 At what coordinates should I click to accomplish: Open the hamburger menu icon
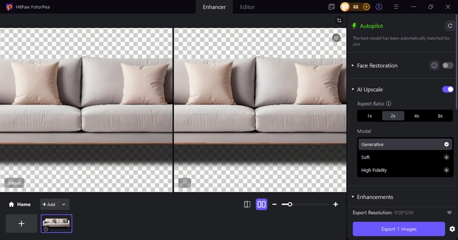pos(396,7)
